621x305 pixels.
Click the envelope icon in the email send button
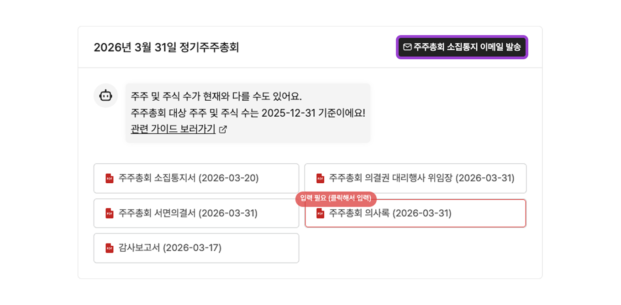(406, 47)
